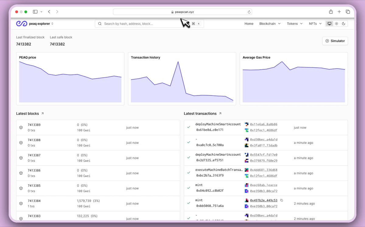Switch to dark theme moon icon

[x=344, y=24]
